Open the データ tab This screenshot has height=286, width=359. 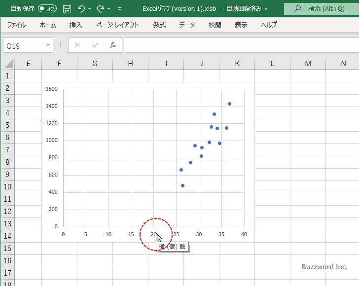pyautogui.click(x=187, y=25)
